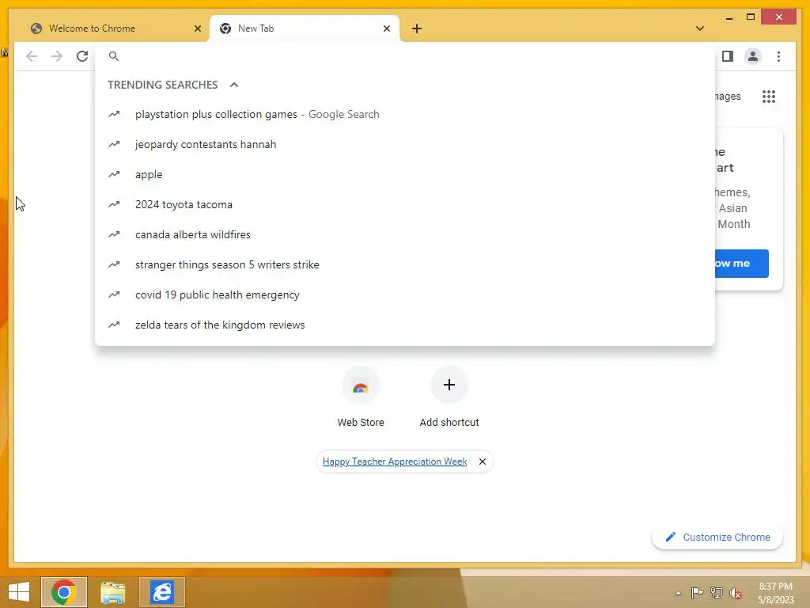Open a new tab with plus button
Viewport: 810px width, 608px height.
(x=416, y=28)
